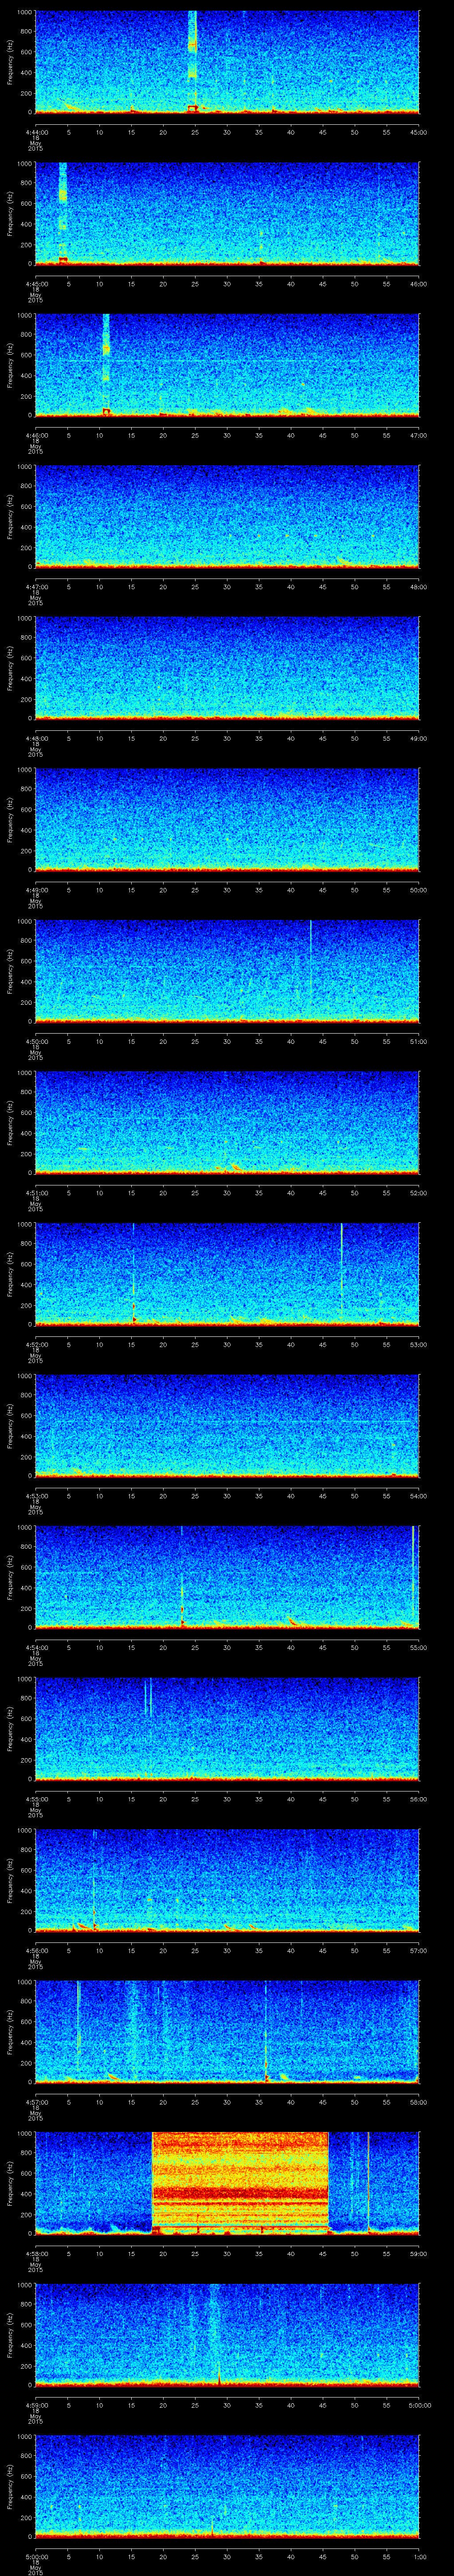Click the broadband burst near 25 seconds after 4:44:00
454x2576 pixels.
(192, 62)
